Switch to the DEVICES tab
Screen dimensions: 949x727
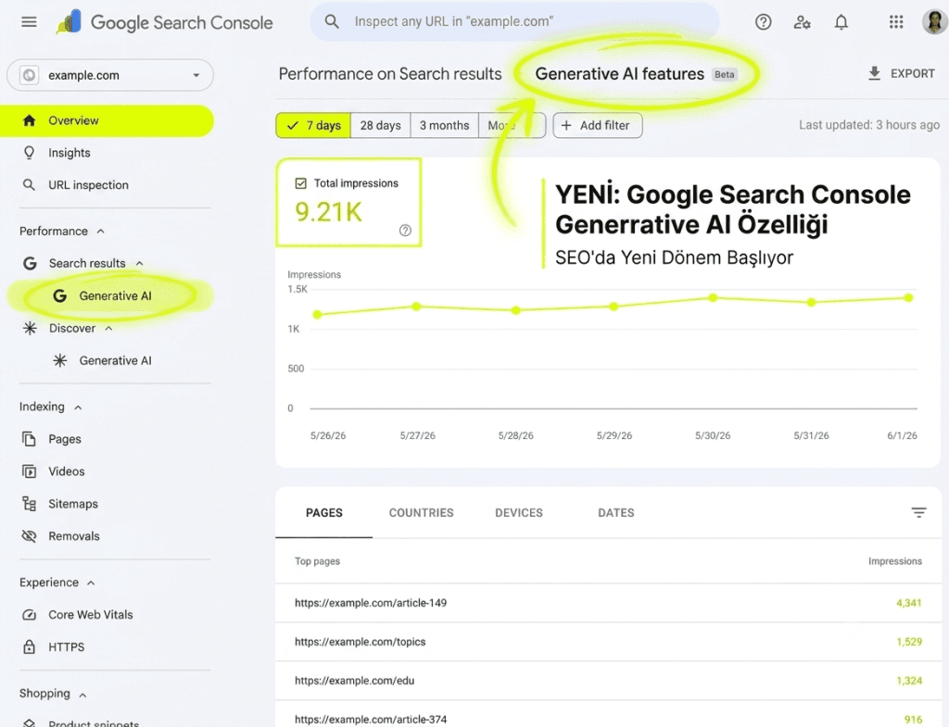(x=519, y=513)
